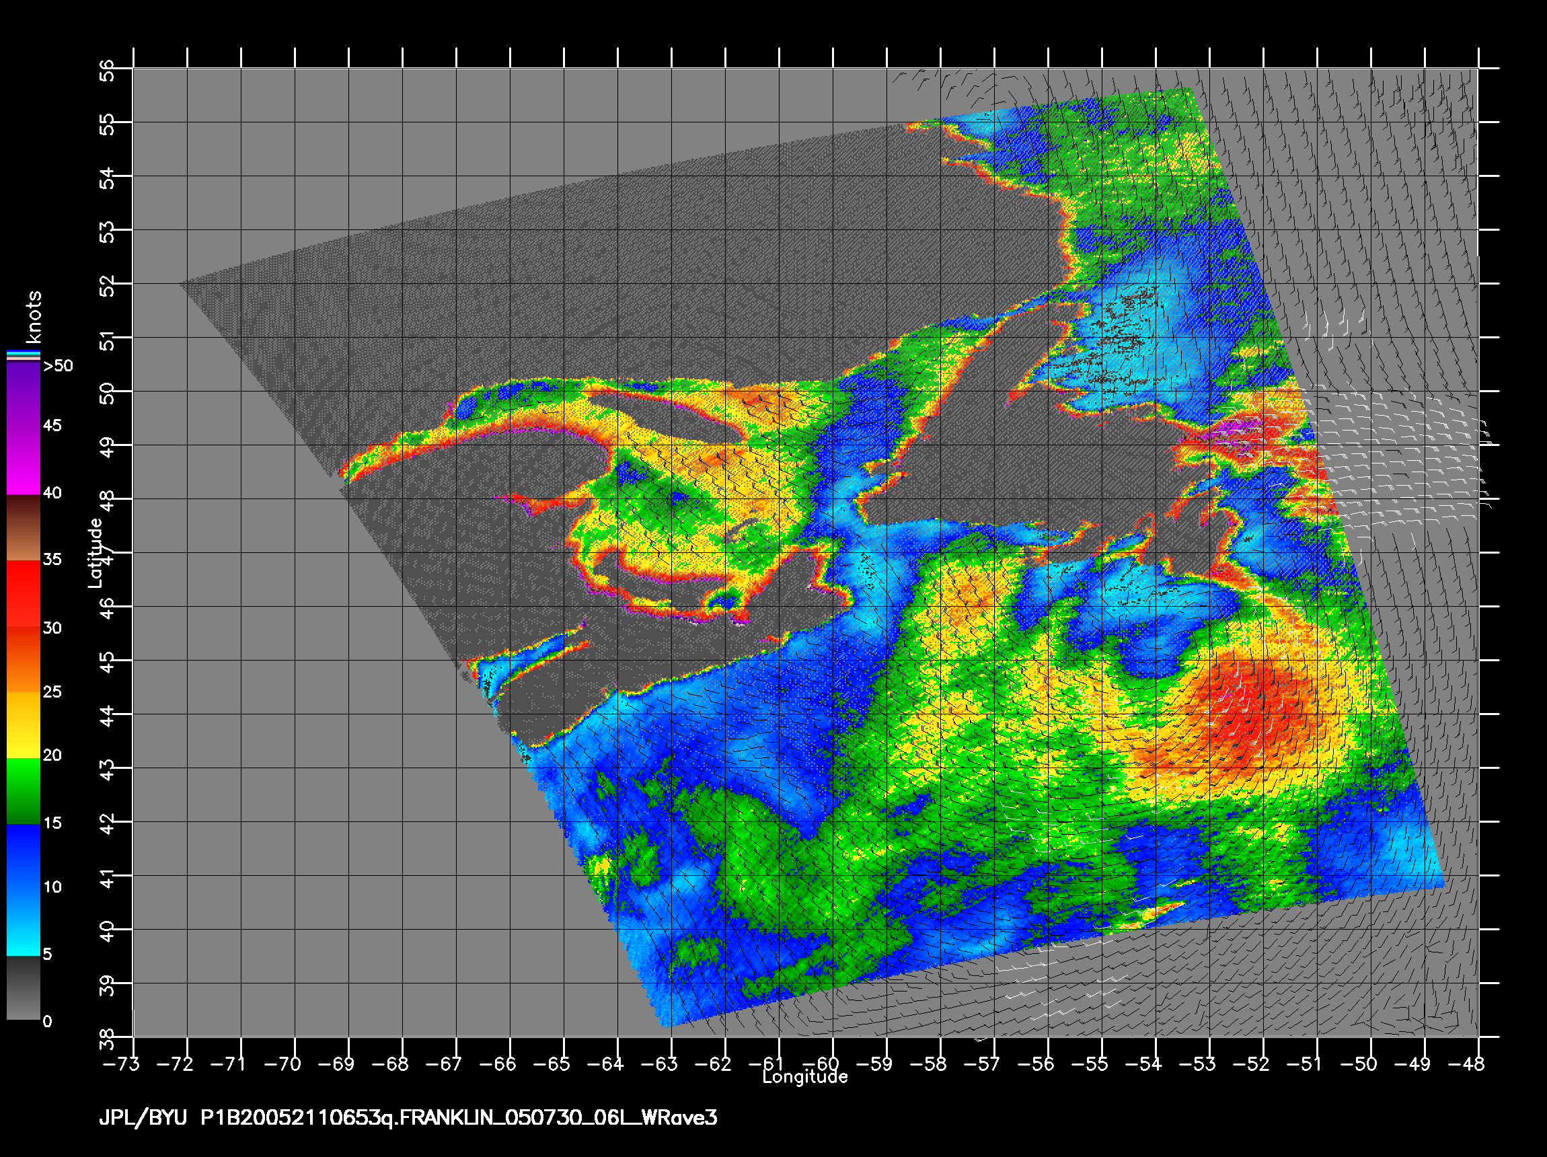1547x1157 pixels.
Task: Click the purple 45–50 knots color band
Action: click(x=23, y=395)
